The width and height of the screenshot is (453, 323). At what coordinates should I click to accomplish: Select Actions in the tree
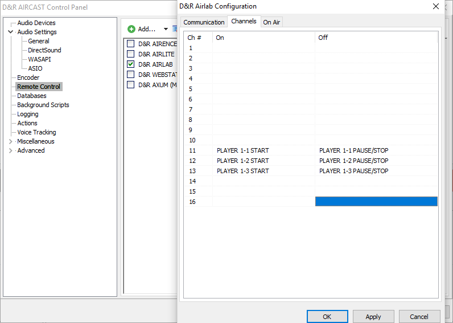27,123
